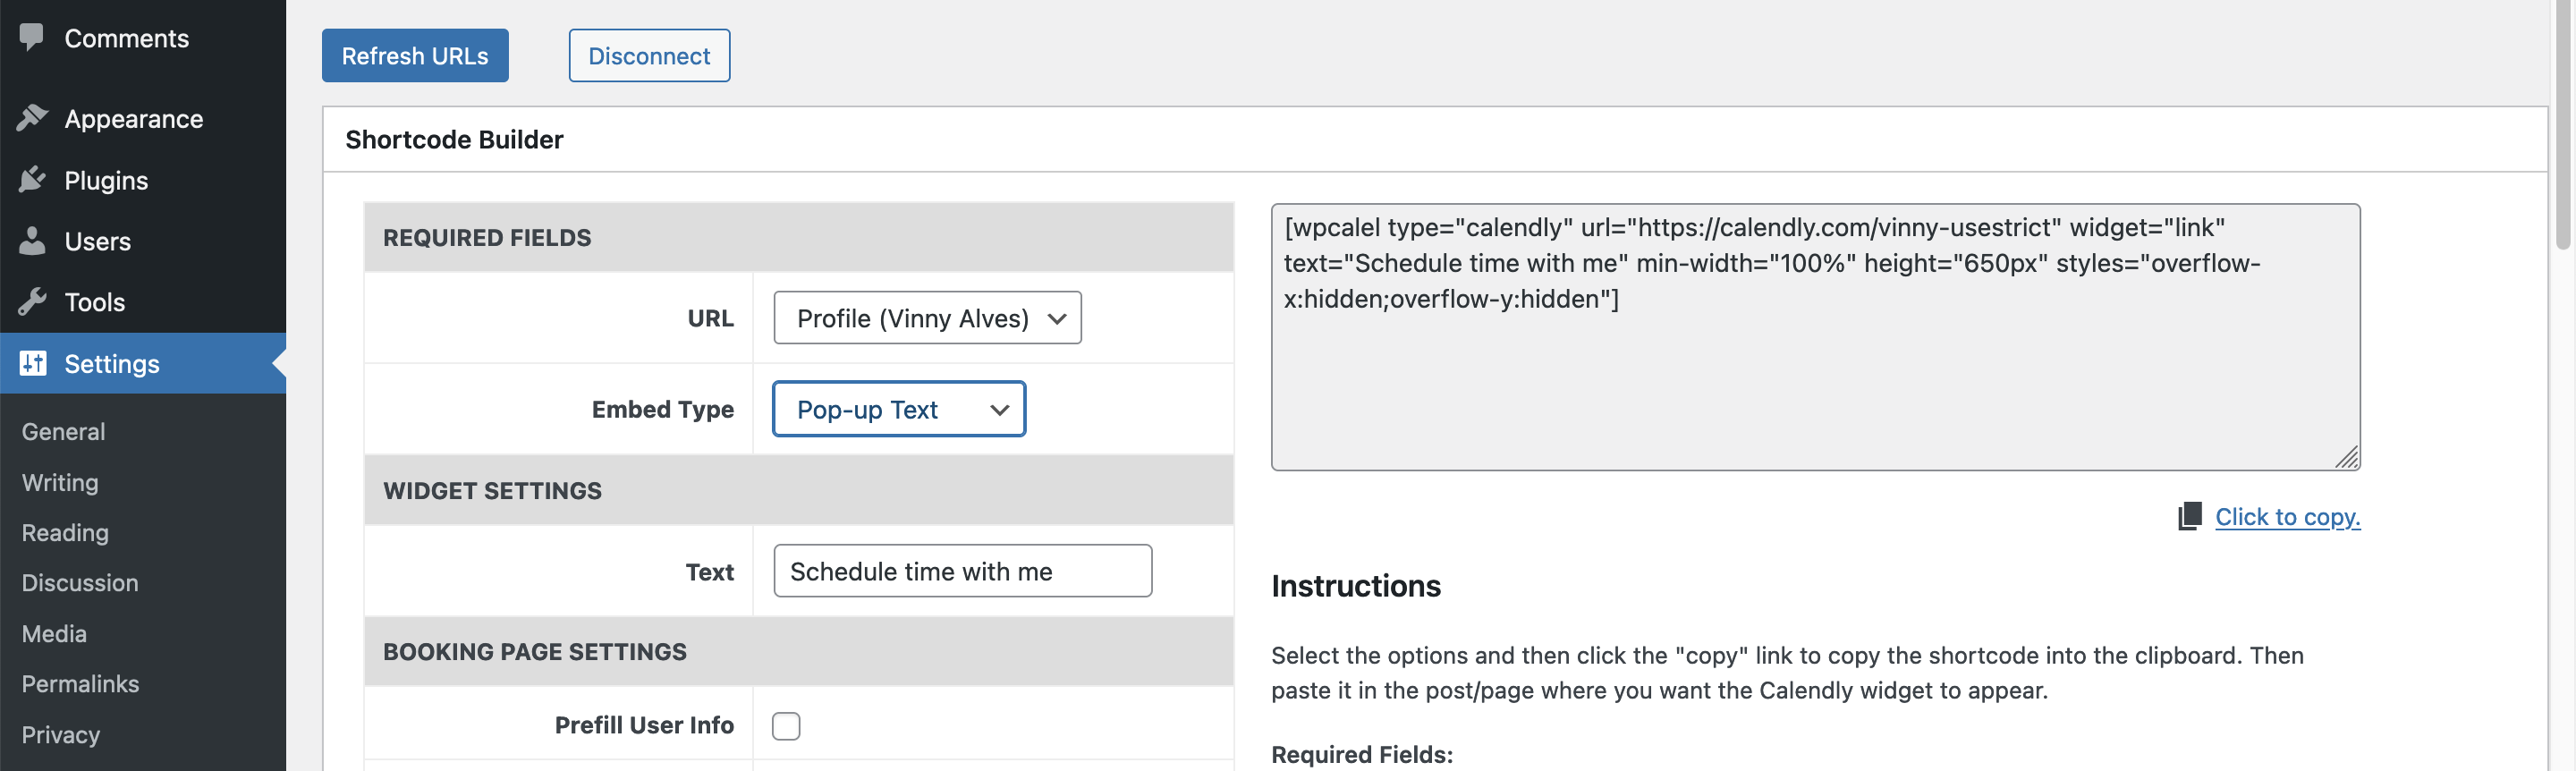Open the Media settings page

(53, 633)
